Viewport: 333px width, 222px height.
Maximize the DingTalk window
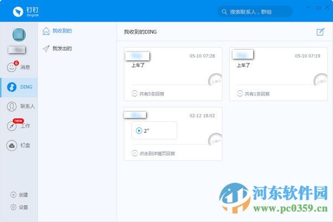(x=318, y=8)
